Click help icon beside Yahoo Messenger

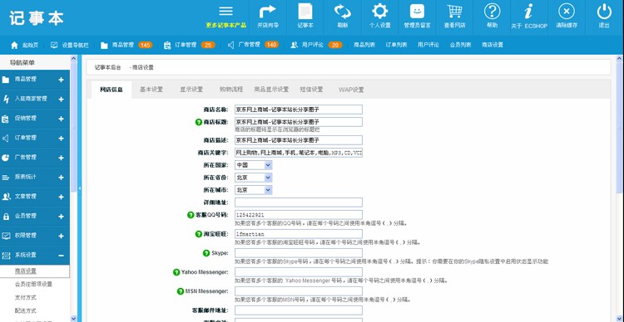click(x=176, y=272)
